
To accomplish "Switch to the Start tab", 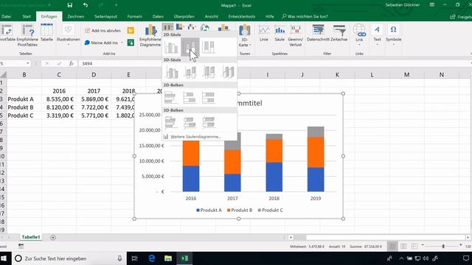I will point(27,16).
